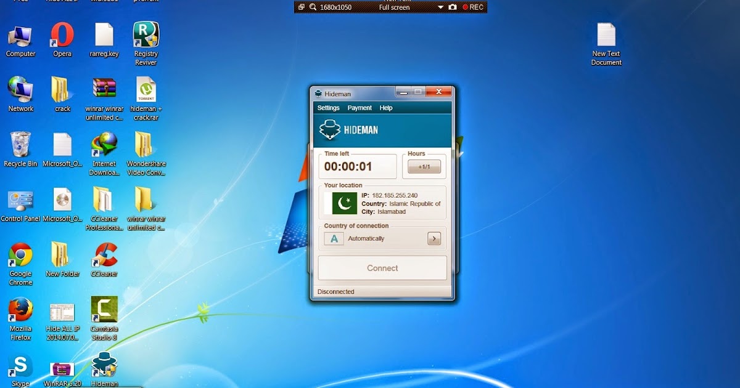Click the A automatic country icon

pyautogui.click(x=334, y=238)
